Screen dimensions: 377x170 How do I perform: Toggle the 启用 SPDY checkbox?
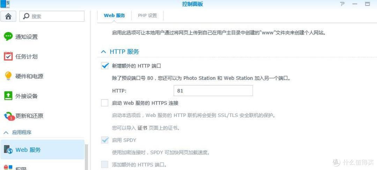pos(105,140)
